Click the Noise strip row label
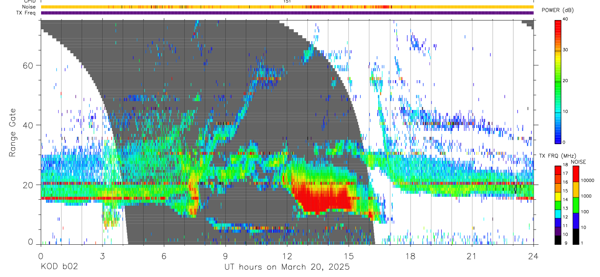The image size is (600, 277). pos(29,7)
